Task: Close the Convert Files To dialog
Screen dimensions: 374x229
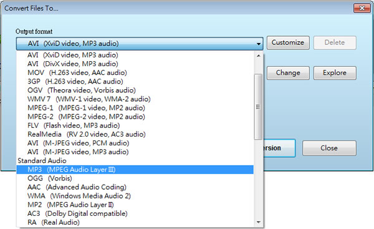Action: 362,8
